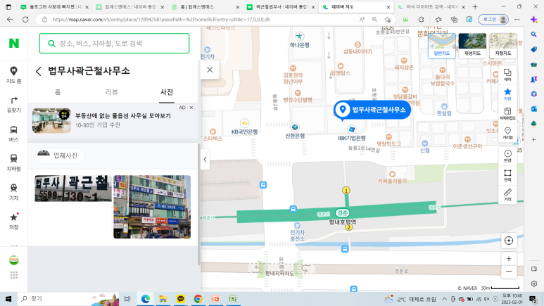Switch to the 마석 다이어트 검색 tab
Screen dimensions: 544x306
(431, 7)
